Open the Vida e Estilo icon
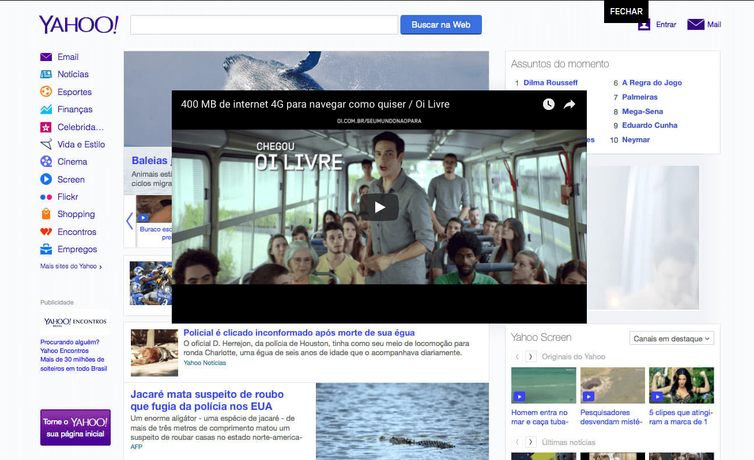754x460 pixels. click(46, 145)
